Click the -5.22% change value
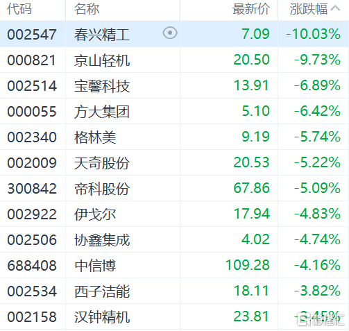 click(x=317, y=162)
